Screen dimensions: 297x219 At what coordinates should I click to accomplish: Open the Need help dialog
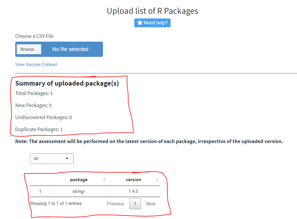(x=152, y=23)
